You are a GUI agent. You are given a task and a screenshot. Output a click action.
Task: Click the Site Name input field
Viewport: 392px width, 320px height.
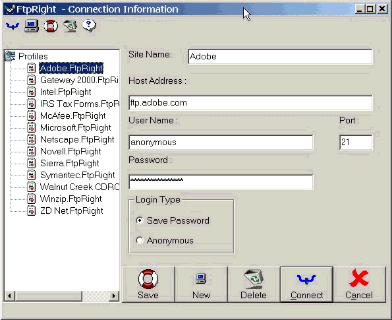pyautogui.click(x=280, y=57)
